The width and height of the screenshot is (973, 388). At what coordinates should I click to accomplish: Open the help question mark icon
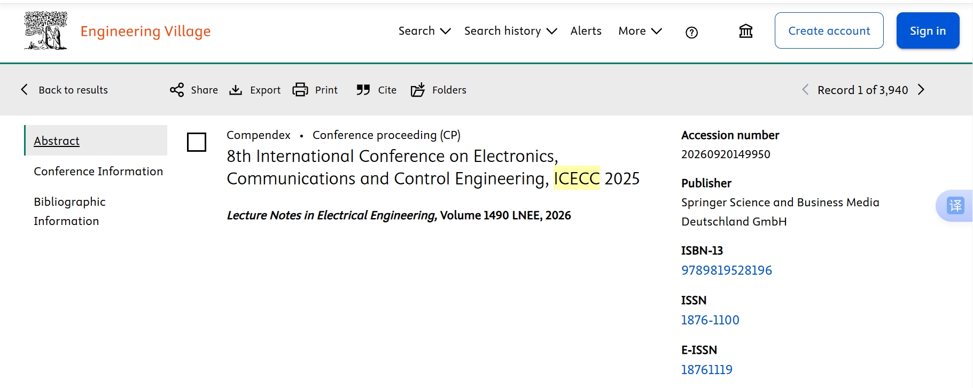pos(691,33)
